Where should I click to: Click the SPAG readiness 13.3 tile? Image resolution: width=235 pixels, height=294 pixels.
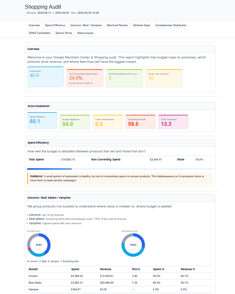173,122
